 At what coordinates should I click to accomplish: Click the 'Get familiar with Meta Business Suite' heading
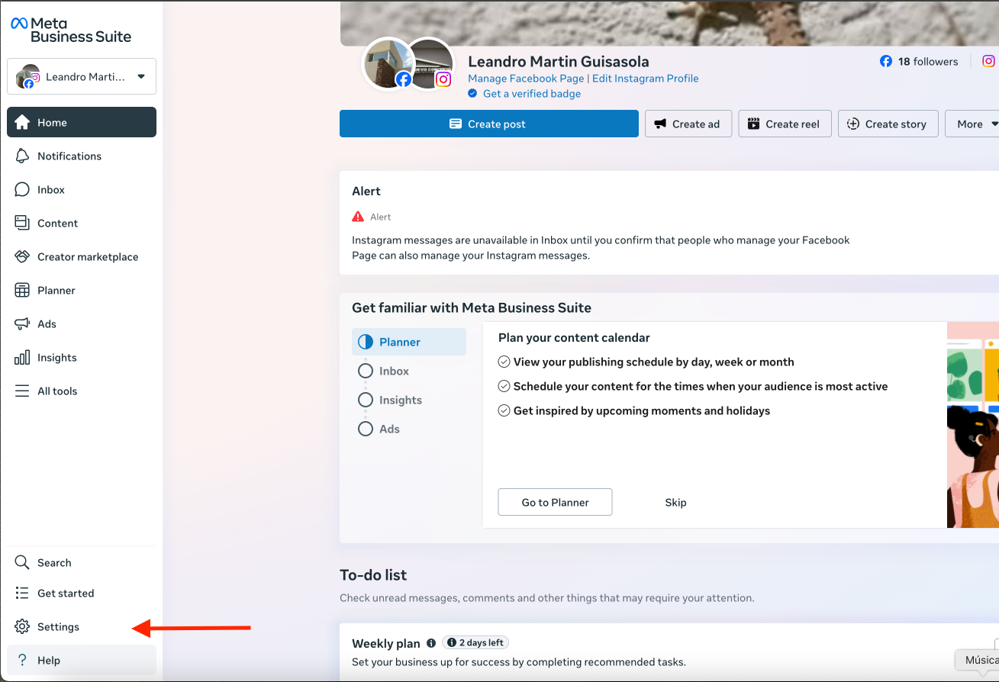coord(472,308)
